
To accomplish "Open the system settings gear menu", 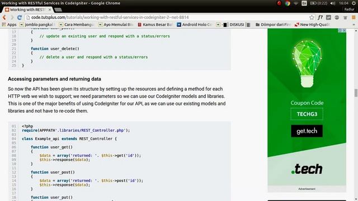I will pos(354,3).
